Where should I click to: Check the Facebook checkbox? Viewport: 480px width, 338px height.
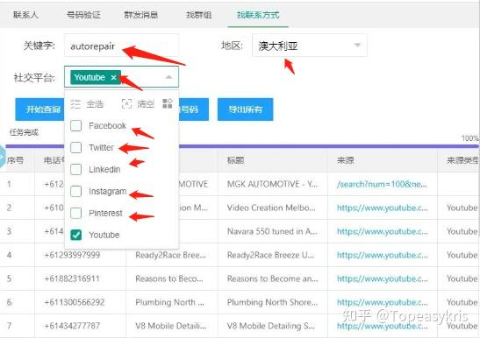click(x=76, y=125)
